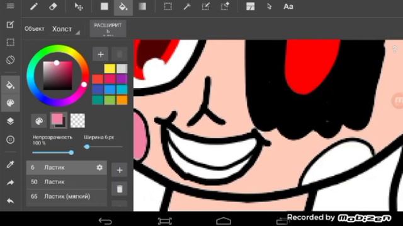The width and height of the screenshot is (403, 226).
Task: Tap the Android Home navigation button
Action: (x=224, y=220)
